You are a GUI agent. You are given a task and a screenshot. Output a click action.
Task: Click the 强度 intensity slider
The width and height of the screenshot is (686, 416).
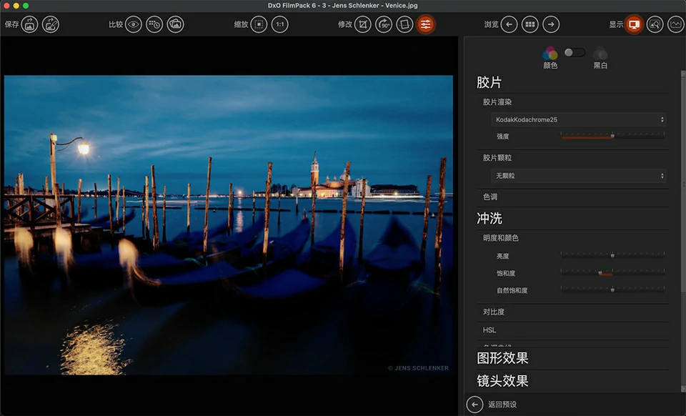612,136
